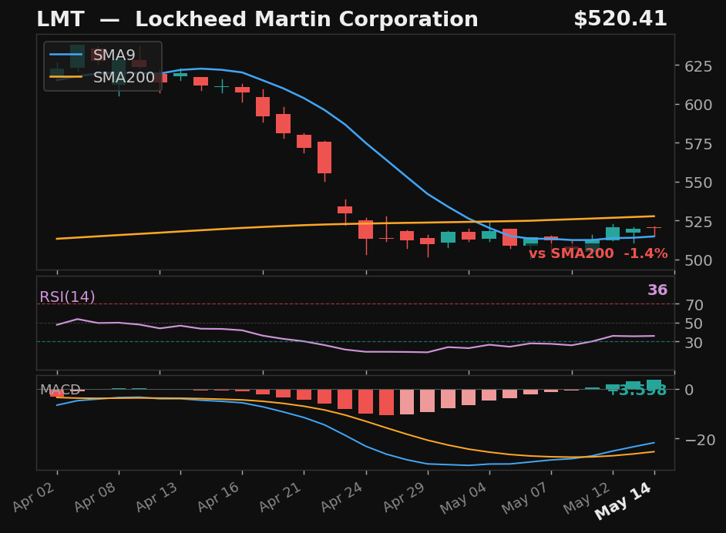The width and height of the screenshot is (726, 533).
Task: Click the 575 price axis label
Action: (699, 144)
